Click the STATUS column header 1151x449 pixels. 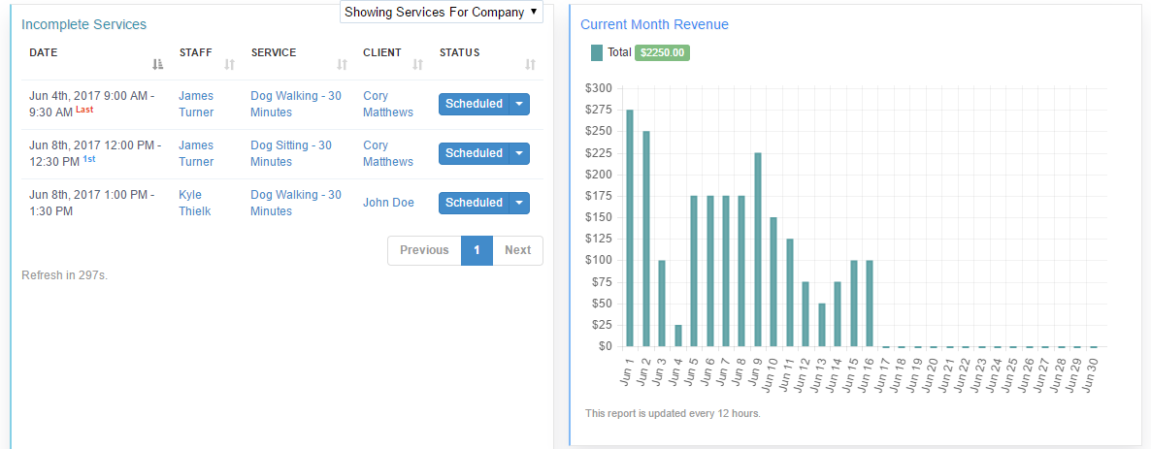click(x=459, y=52)
